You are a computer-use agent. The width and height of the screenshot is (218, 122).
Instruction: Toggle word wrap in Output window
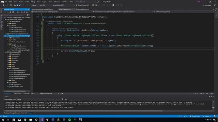[66, 99]
